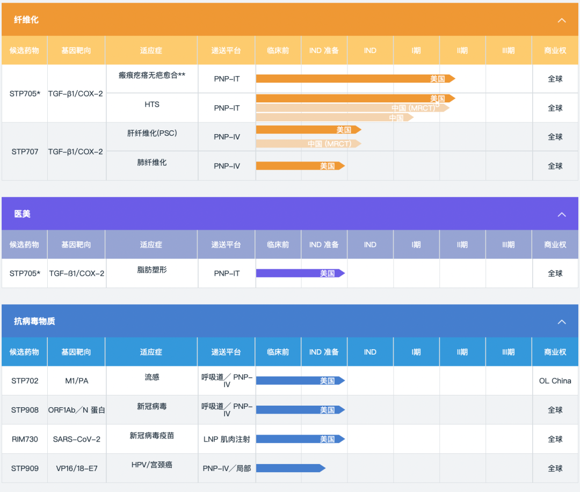Select RIM730 candidate cell
The image size is (580, 492).
(x=25, y=439)
